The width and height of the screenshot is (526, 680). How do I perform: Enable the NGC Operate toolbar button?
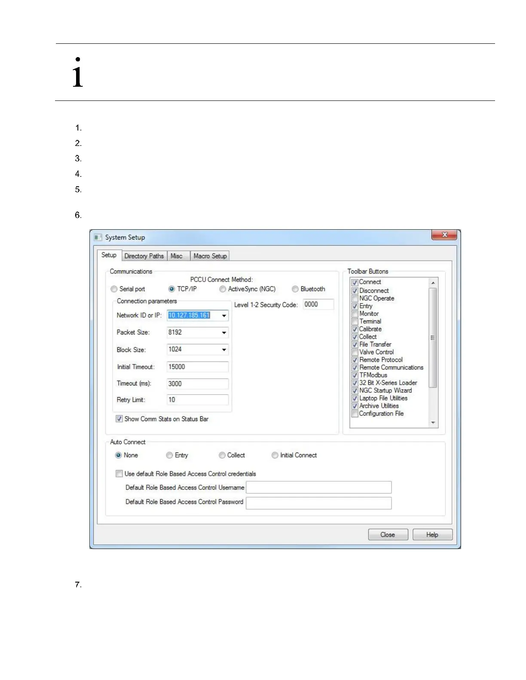tap(355, 298)
